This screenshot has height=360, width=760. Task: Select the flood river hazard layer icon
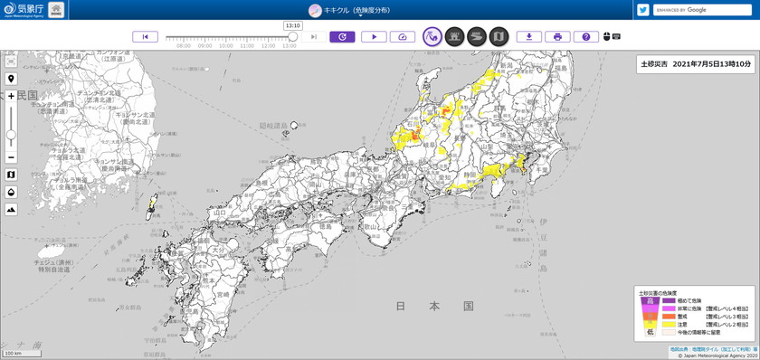click(x=477, y=37)
